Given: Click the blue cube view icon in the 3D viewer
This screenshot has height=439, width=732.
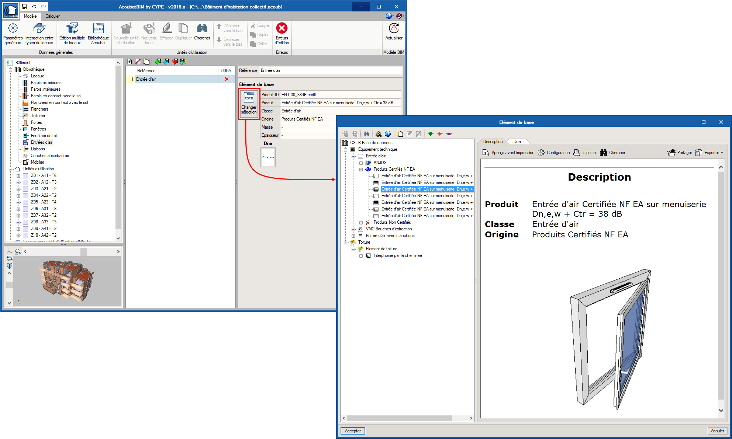Looking at the screenshot, I should (x=10, y=265).
